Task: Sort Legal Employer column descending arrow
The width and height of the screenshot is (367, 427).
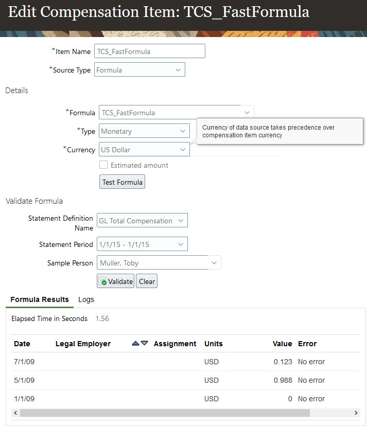Action: pyautogui.click(x=145, y=344)
